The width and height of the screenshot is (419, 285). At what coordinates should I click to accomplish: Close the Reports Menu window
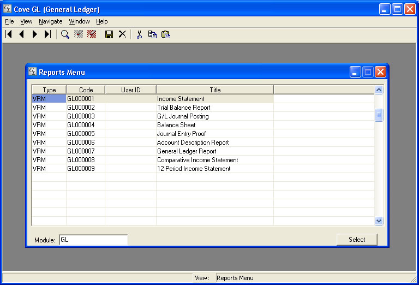(x=380, y=72)
